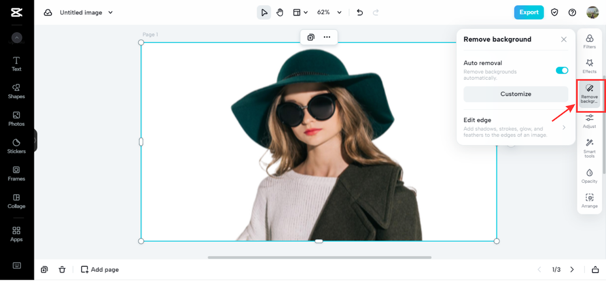Close the Remove background panel
The image size is (606, 281).
(x=564, y=40)
